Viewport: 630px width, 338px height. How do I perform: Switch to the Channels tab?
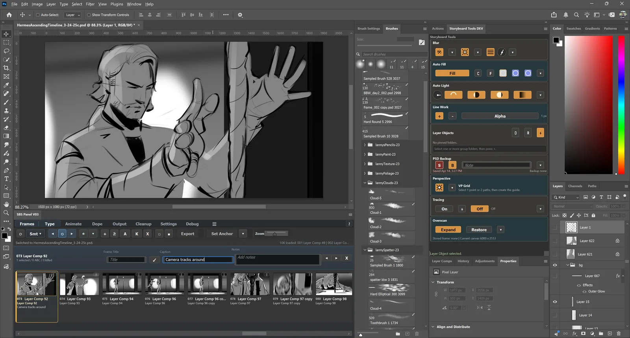575,186
